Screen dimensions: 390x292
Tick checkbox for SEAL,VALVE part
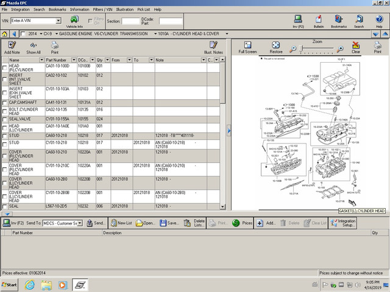pos(4,119)
